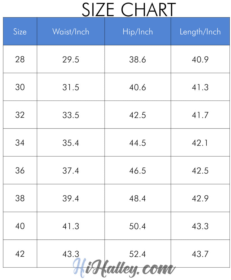Click the HiHalley.com watermark logo
This screenshot has height=280, width=231.
point(124,268)
